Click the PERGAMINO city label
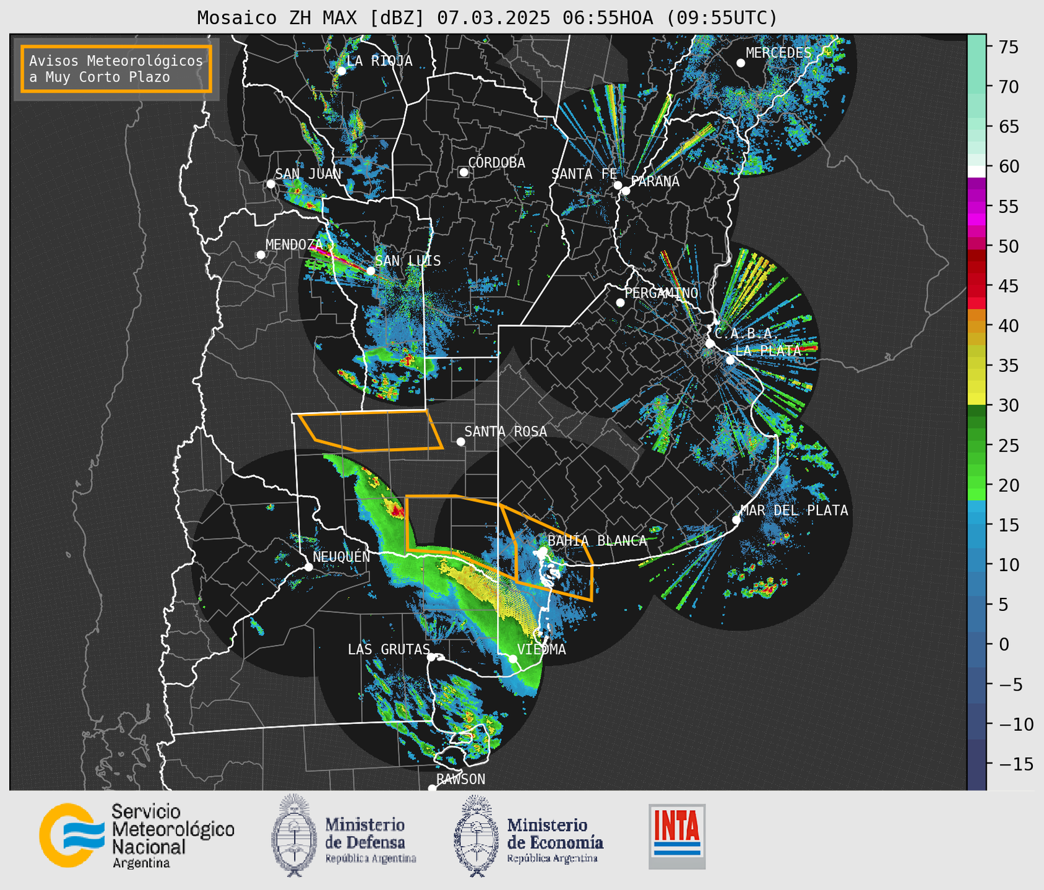Viewport: 1044px width, 890px height. [x=662, y=293]
